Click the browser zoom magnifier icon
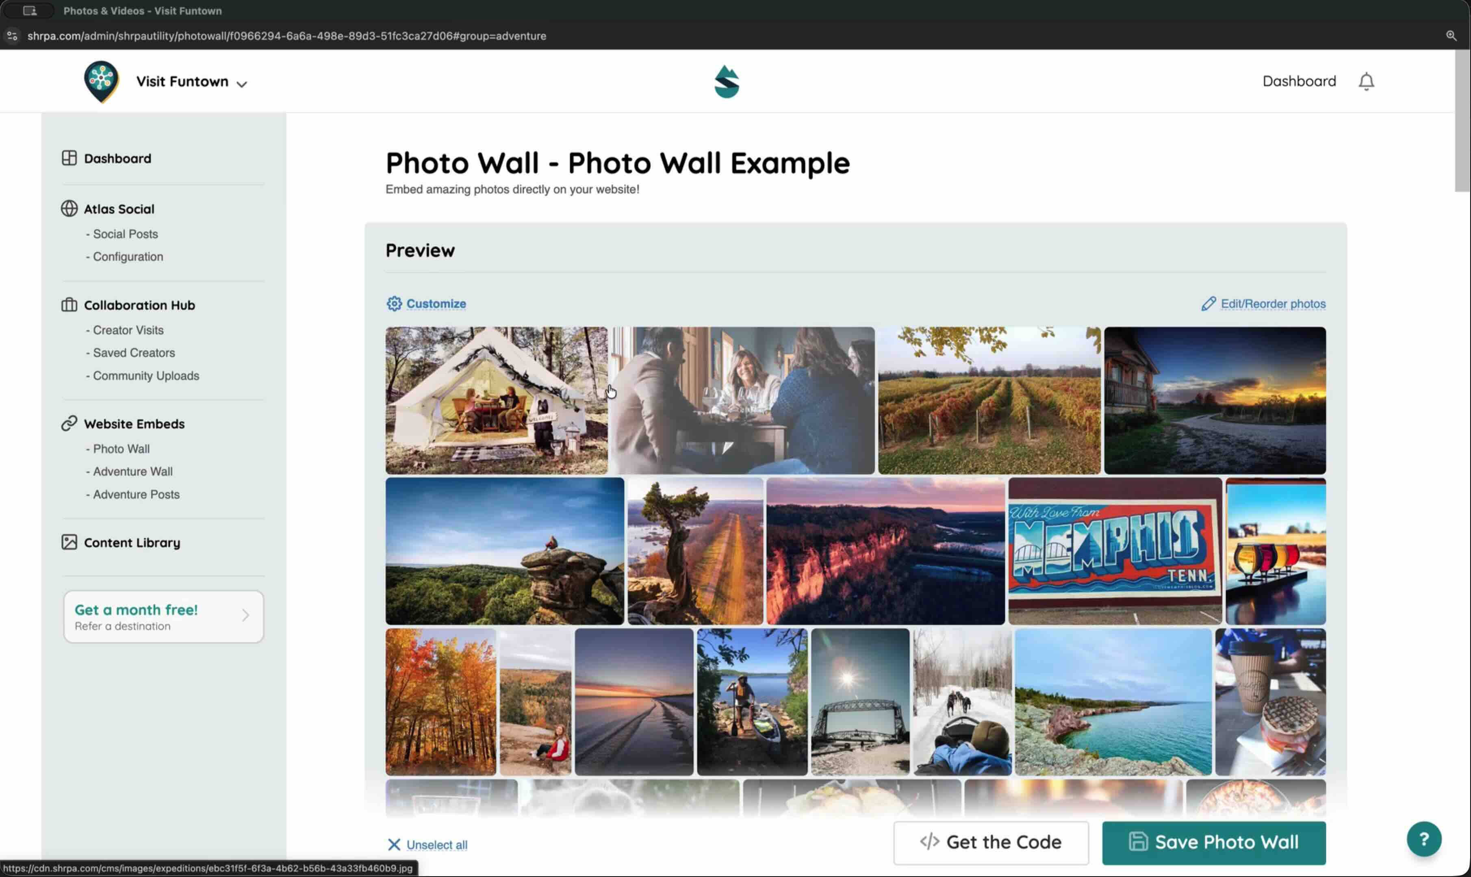1471x877 pixels. pyautogui.click(x=1451, y=35)
